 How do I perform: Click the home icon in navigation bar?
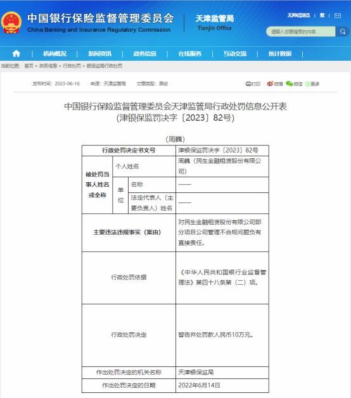click(16, 54)
